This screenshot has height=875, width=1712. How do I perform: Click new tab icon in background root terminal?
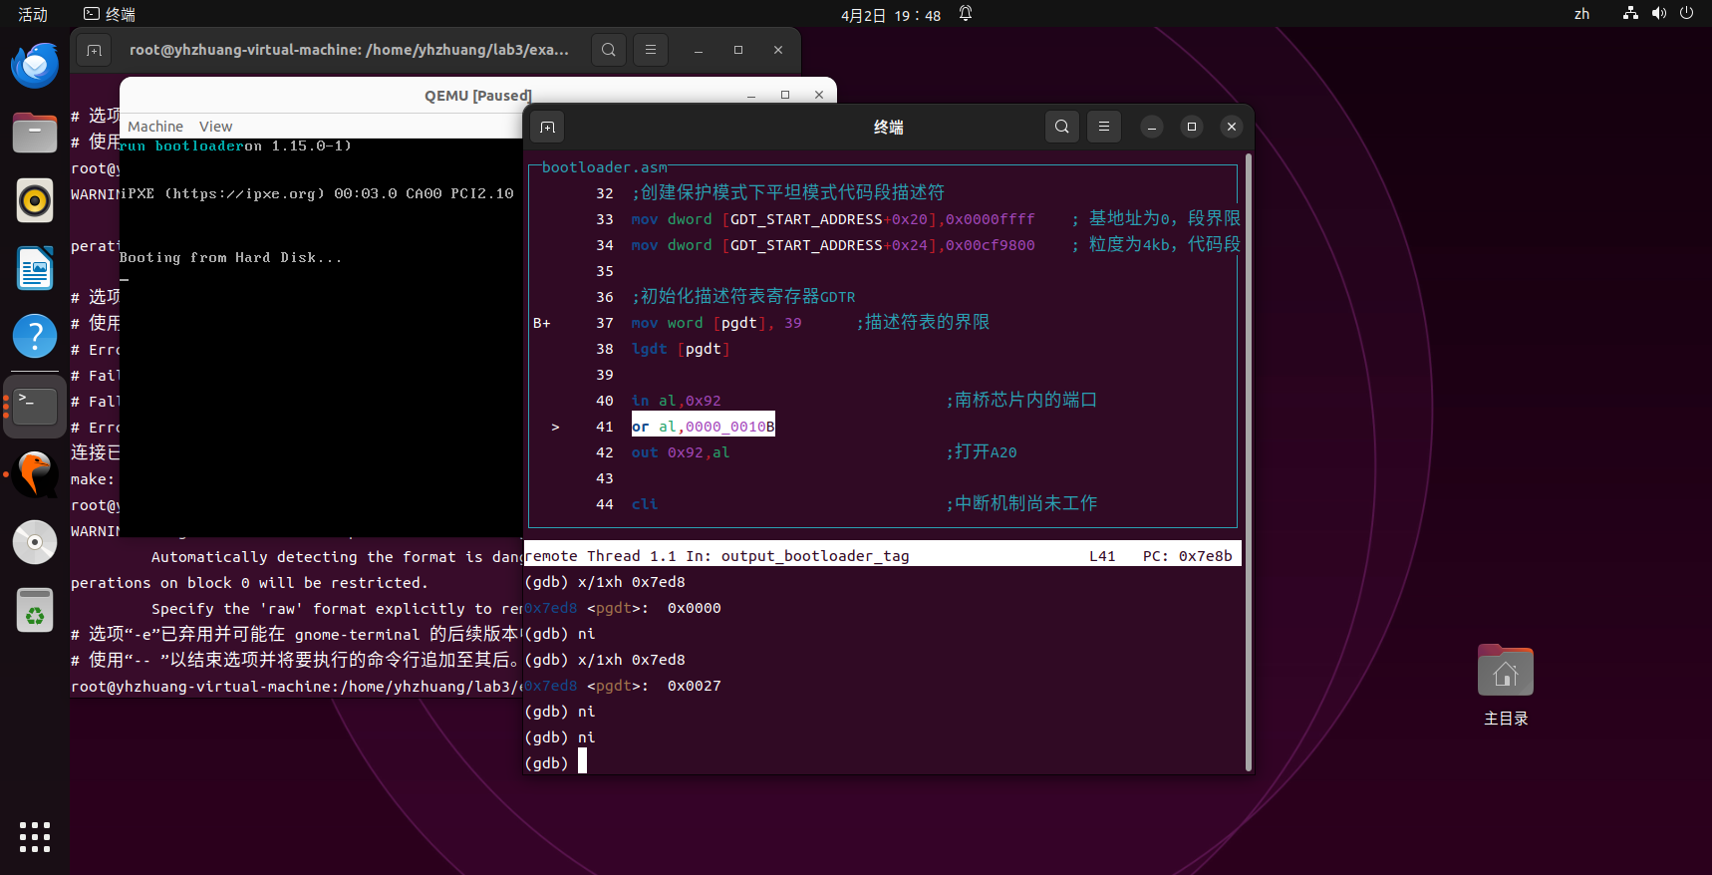click(x=95, y=50)
